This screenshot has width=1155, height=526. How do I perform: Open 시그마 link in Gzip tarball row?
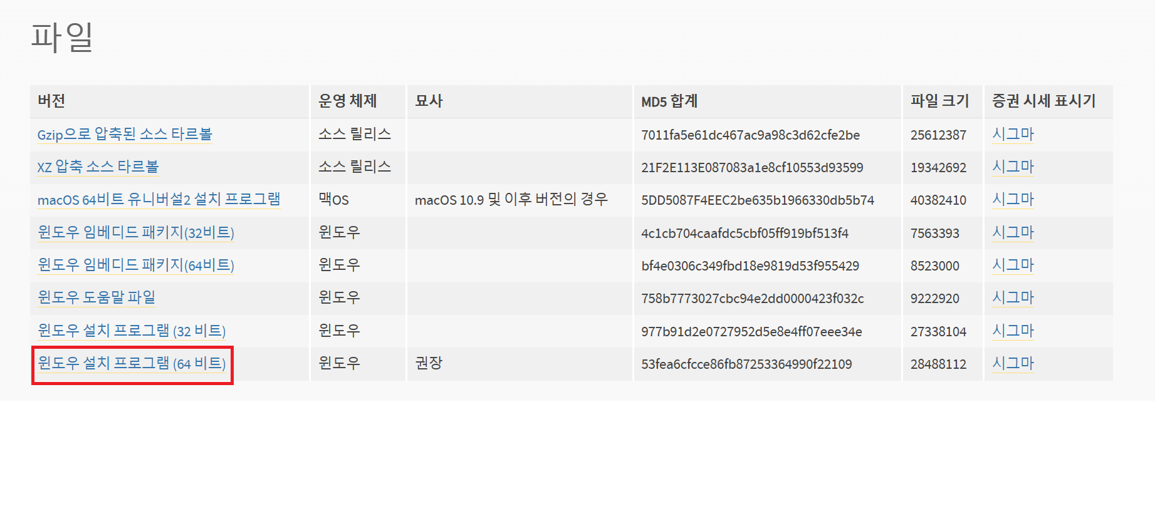coord(1013,134)
